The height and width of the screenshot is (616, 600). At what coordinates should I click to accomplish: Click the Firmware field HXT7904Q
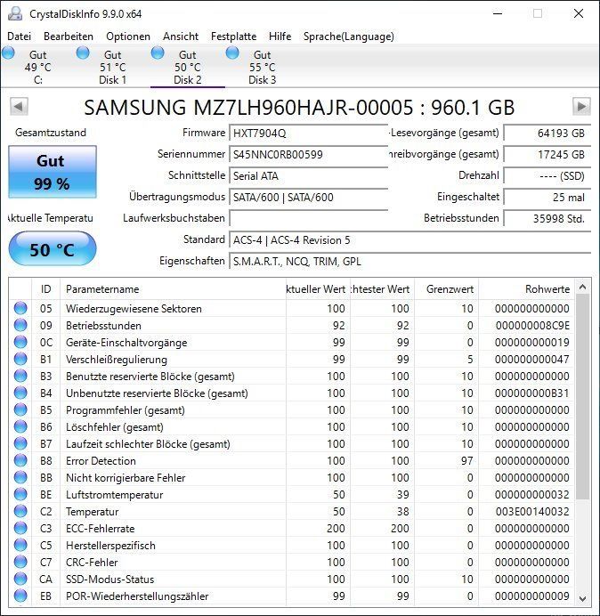pyautogui.click(x=308, y=134)
